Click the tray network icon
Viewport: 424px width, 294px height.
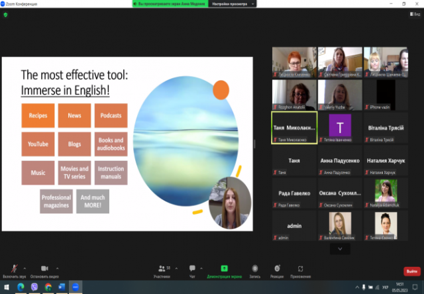click(x=377, y=287)
